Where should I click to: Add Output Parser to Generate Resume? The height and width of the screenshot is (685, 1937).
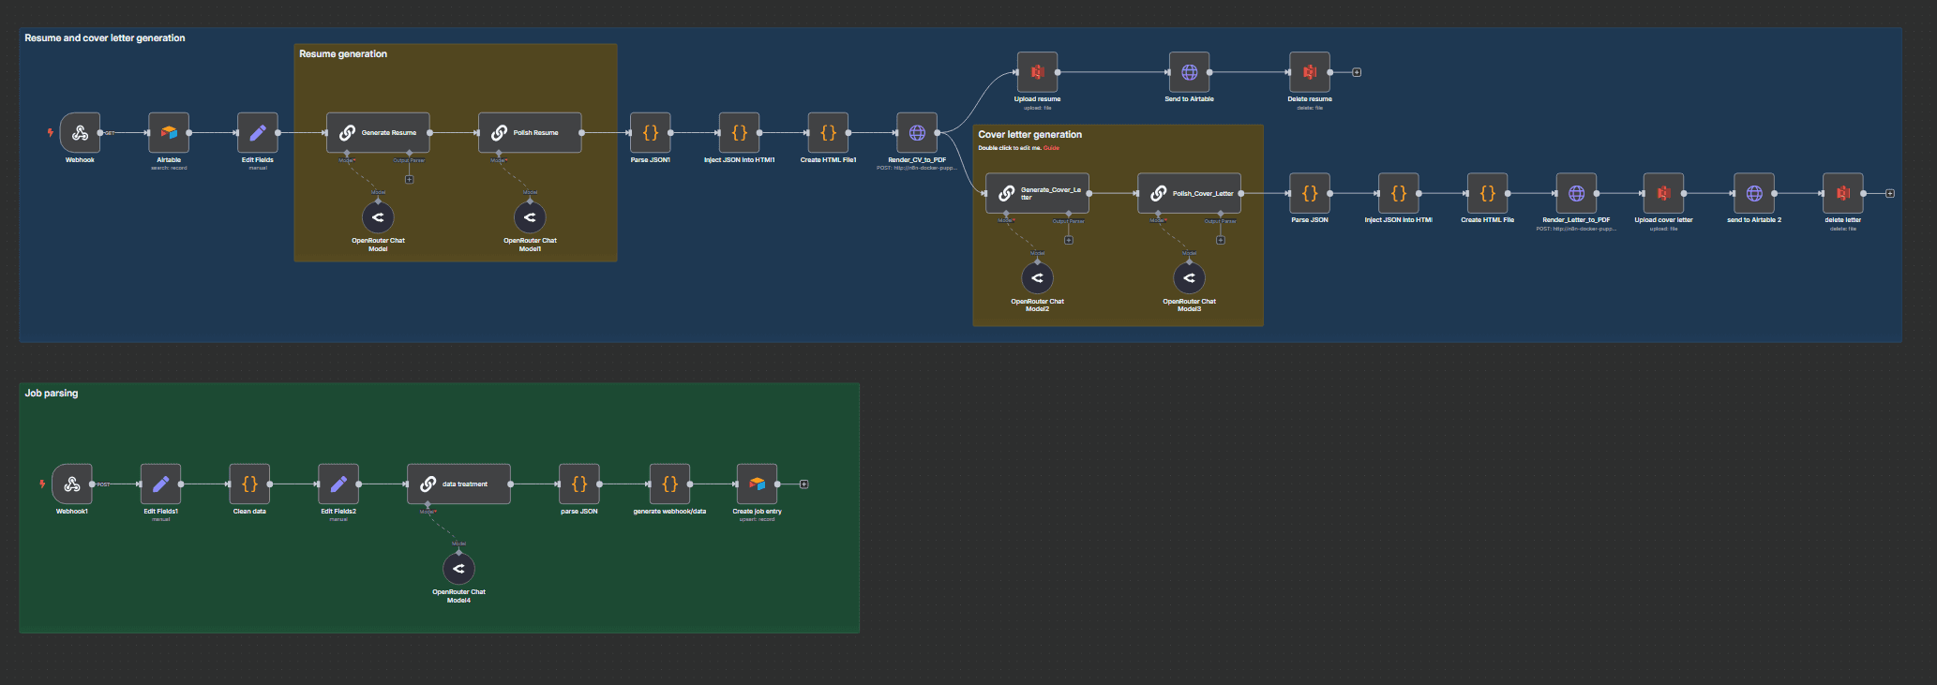coord(409,179)
